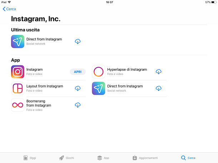Download Layout from Instagram from cloud

(78, 88)
